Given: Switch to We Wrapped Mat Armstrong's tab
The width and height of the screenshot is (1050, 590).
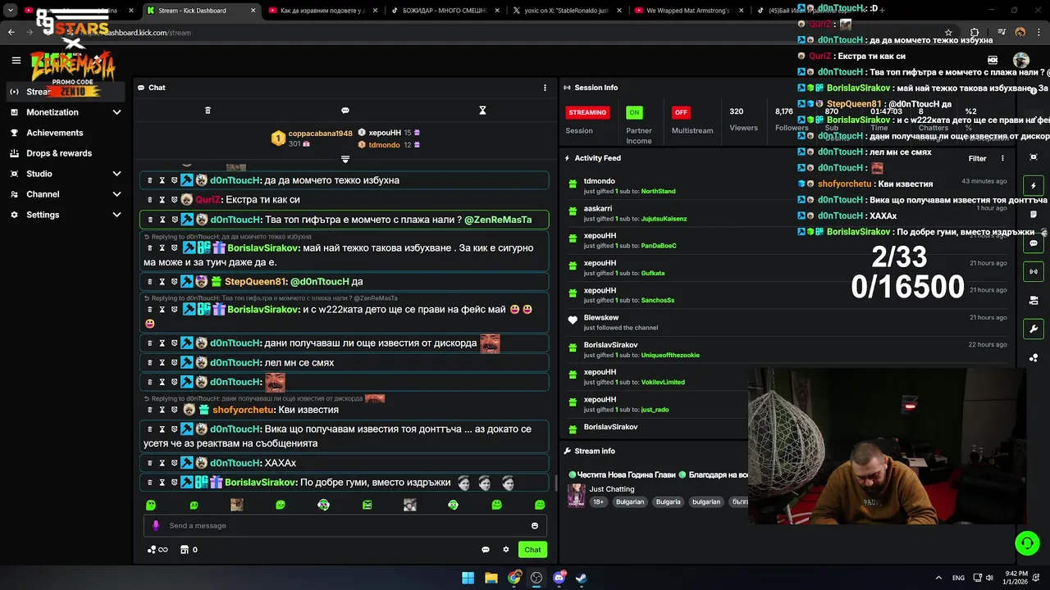Looking at the screenshot, I should [x=687, y=11].
